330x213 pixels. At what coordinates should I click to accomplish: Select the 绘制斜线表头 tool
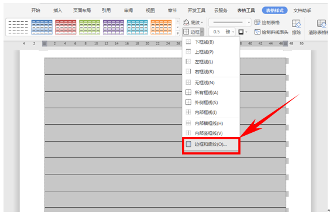coord(271,32)
